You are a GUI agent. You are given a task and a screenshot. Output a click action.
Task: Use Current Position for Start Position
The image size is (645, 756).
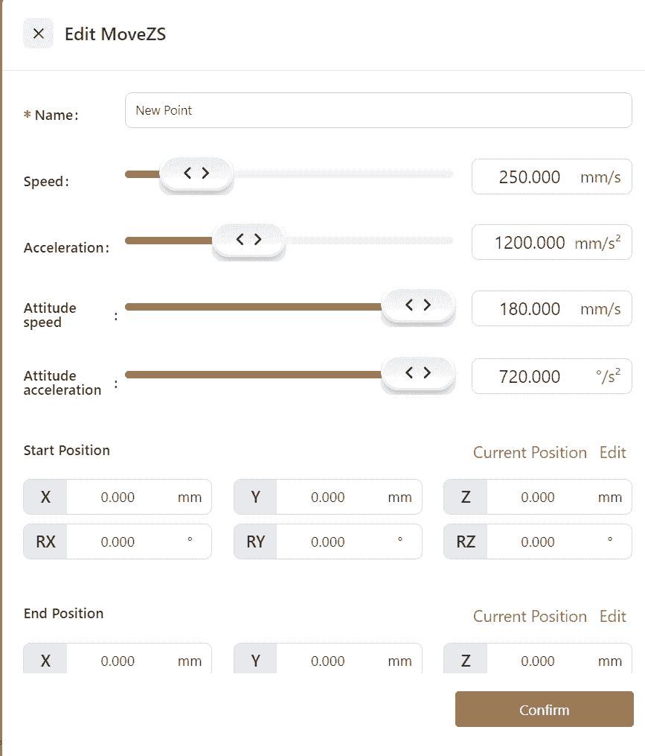coord(530,453)
